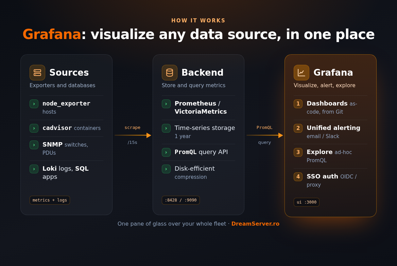
Task: Click the 'ui :3000' tag
Action: click(307, 202)
